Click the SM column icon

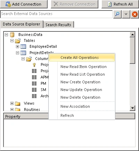[x=34, y=90]
